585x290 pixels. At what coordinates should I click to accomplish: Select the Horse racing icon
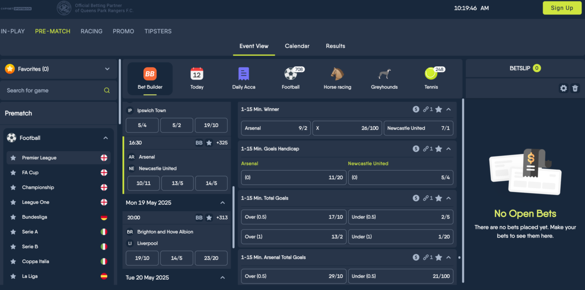pos(337,74)
